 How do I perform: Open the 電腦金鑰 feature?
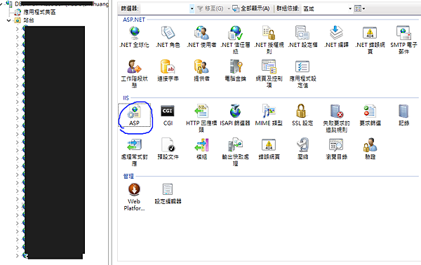[x=235, y=71]
